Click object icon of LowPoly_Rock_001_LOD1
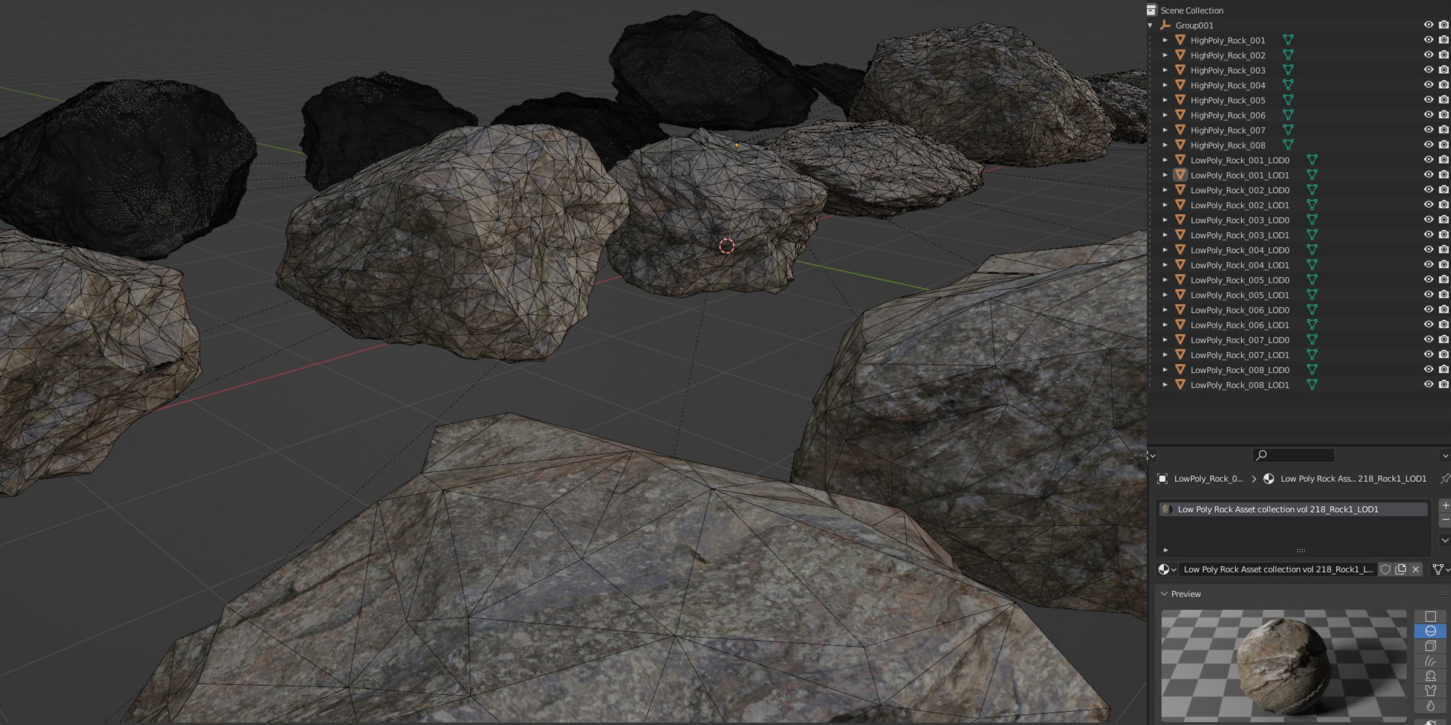1451x725 pixels. point(1180,175)
